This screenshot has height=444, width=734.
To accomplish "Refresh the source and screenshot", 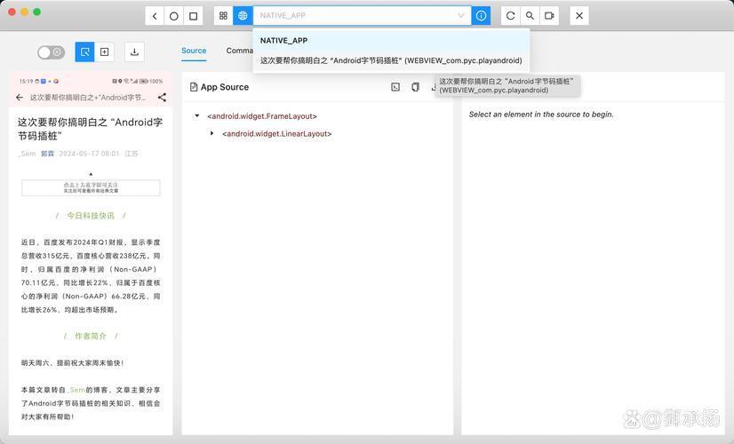I will (x=511, y=16).
